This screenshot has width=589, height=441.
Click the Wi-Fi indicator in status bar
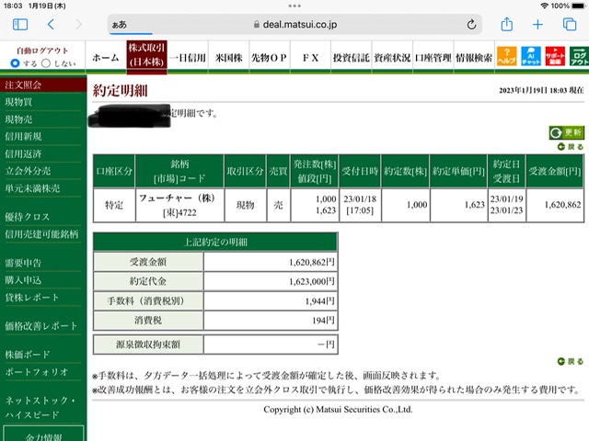click(x=544, y=6)
